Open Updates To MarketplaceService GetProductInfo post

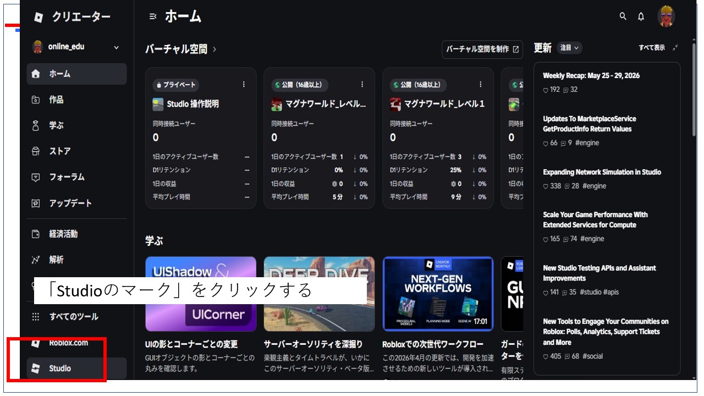(x=590, y=124)
